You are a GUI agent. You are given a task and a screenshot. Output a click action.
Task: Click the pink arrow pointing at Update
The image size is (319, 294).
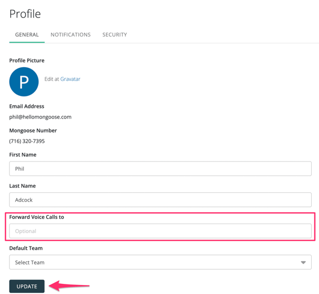69,286
